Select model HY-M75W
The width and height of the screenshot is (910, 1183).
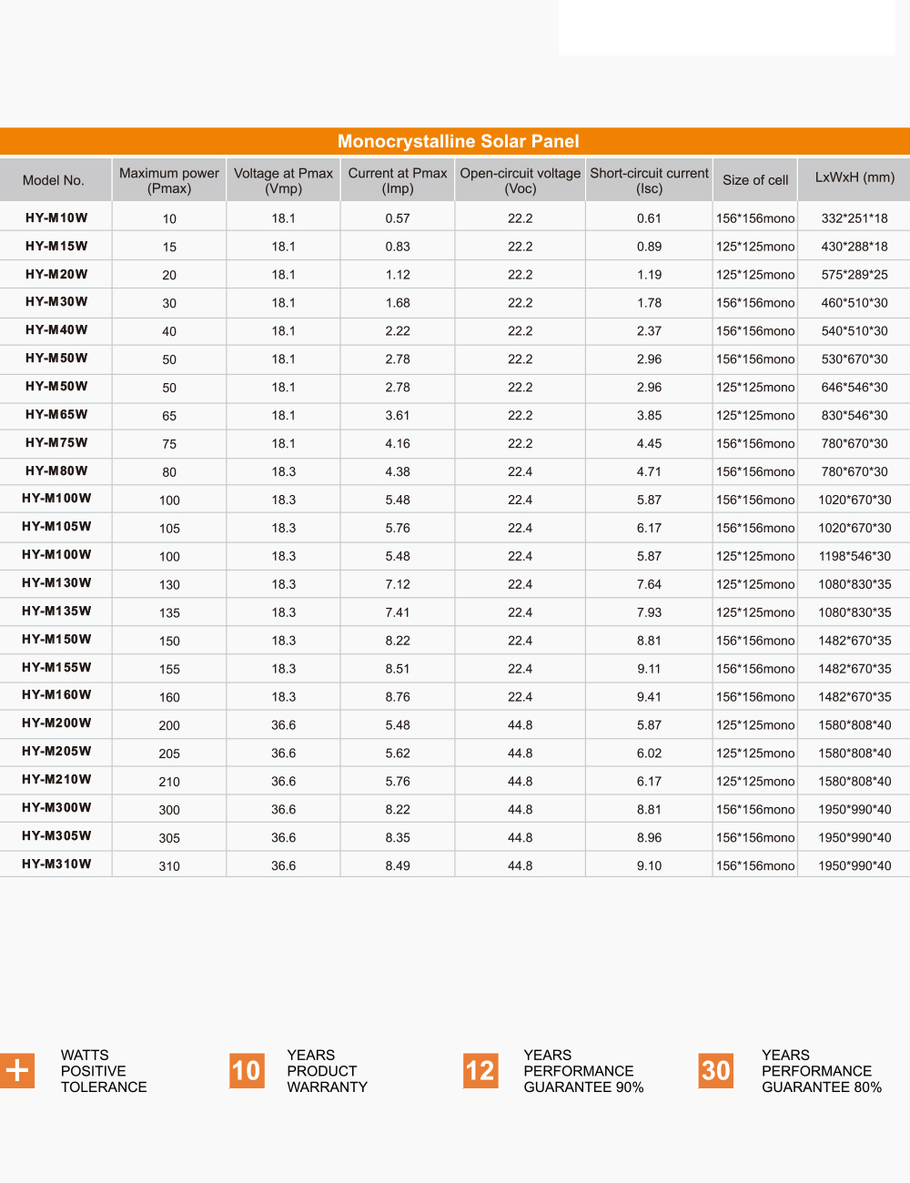pyautogui.click(x=56, y=442)
